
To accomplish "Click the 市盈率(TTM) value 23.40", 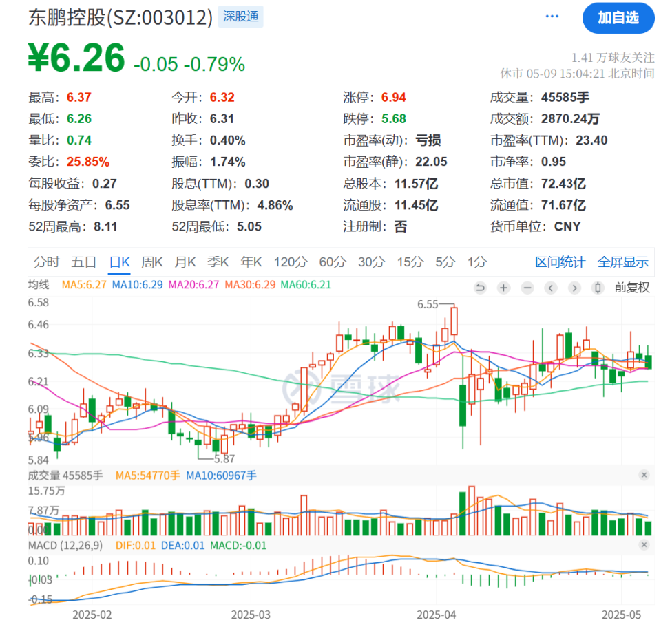I will pyautogui.click(x=591, y=140).
